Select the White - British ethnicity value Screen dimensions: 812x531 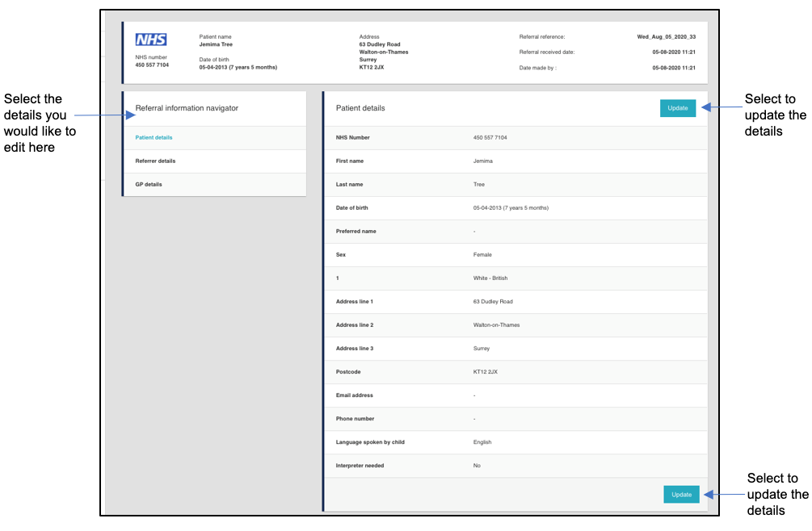(x=490, y=278)
